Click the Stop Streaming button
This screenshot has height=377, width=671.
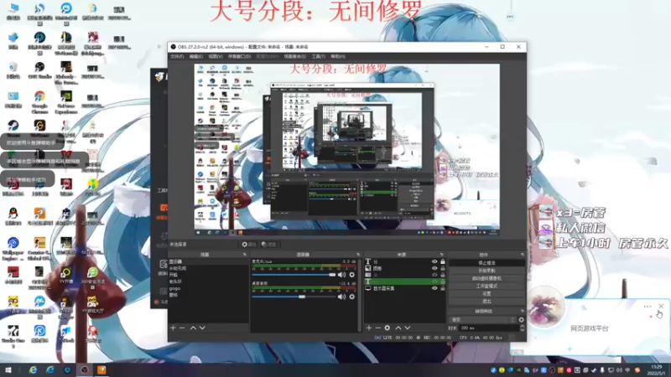point(486,263)
